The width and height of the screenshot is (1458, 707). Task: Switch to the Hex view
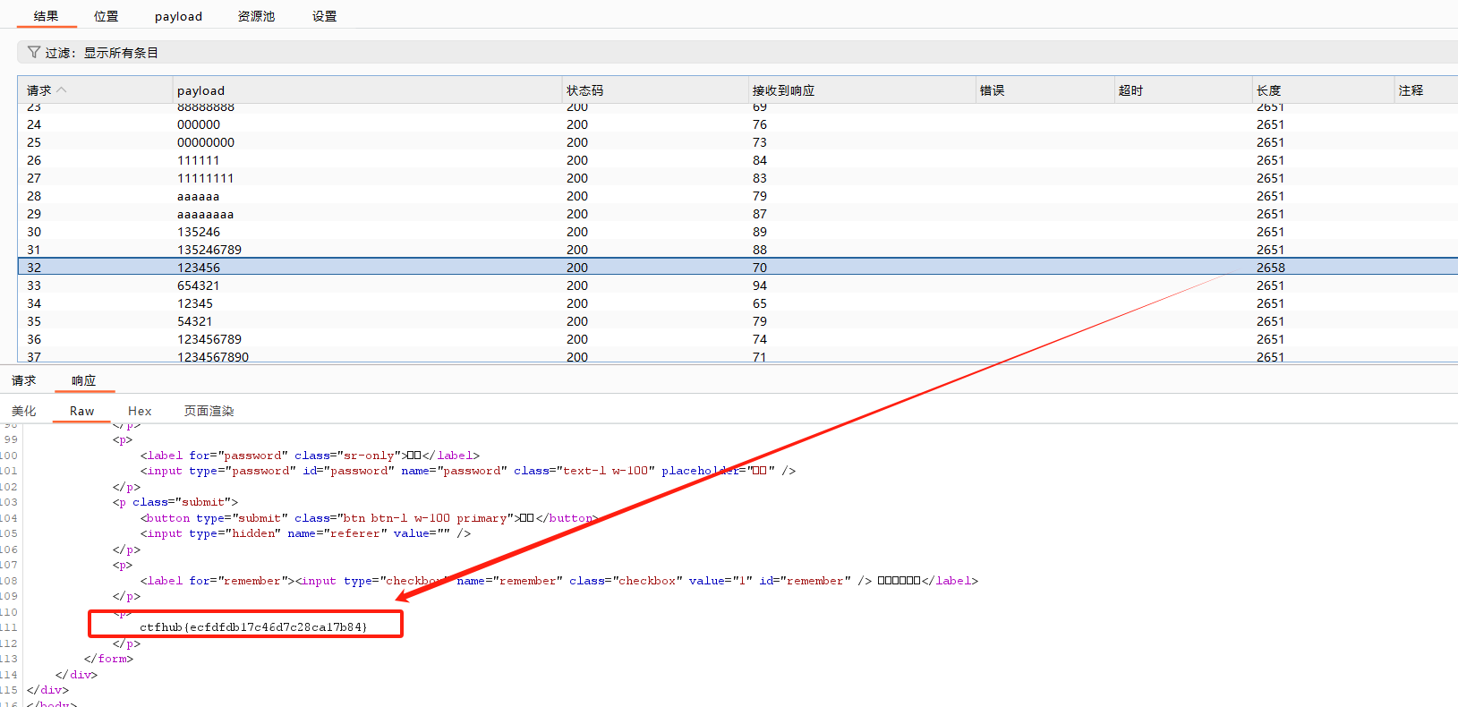coord(140,411)
